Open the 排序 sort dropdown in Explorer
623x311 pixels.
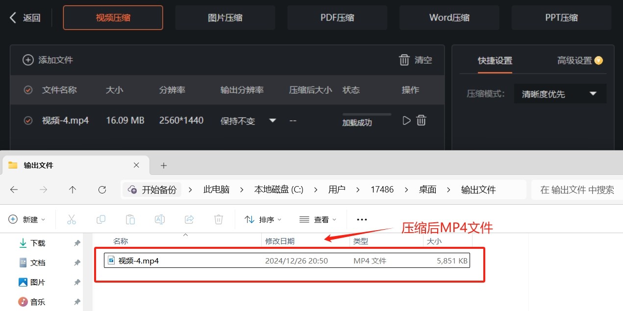(x=264, y=219)
